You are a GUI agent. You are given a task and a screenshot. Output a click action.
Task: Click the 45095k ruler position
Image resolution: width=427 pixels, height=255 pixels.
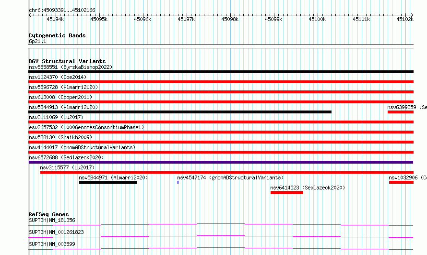click(99, 19)
